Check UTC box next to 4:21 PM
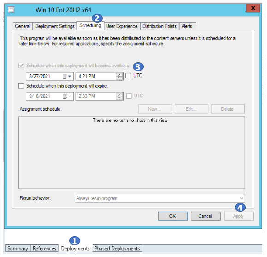Viewport: 267px width, 257px height. (128, 76)
